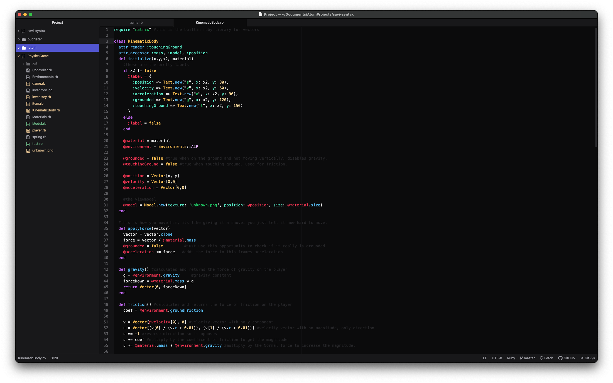Click the game.rb file icon in tree
This screenshot has width=613, height=383.
tap(28, 84)
